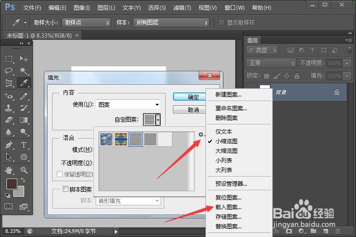Open layer blend mode Normal dropdown
The height and width of the screenshot is (237, 356).
click(271, 63)
